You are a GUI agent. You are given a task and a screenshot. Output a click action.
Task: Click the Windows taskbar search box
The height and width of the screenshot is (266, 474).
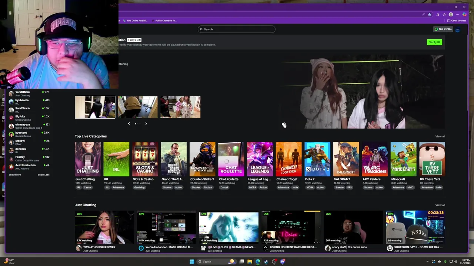pyautogui.click(x=217, y=262)
